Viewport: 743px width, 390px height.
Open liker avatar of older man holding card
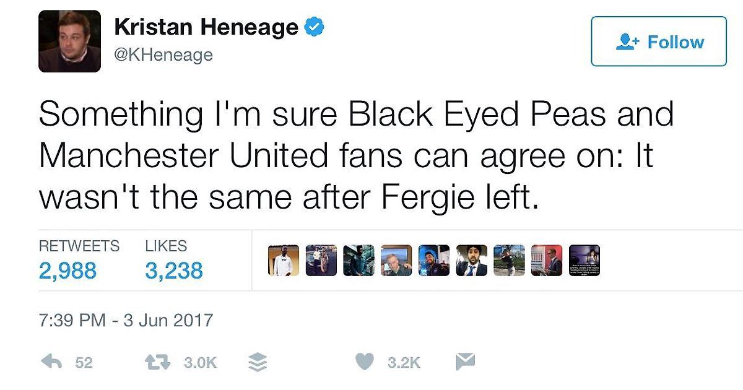click(396, 260)
